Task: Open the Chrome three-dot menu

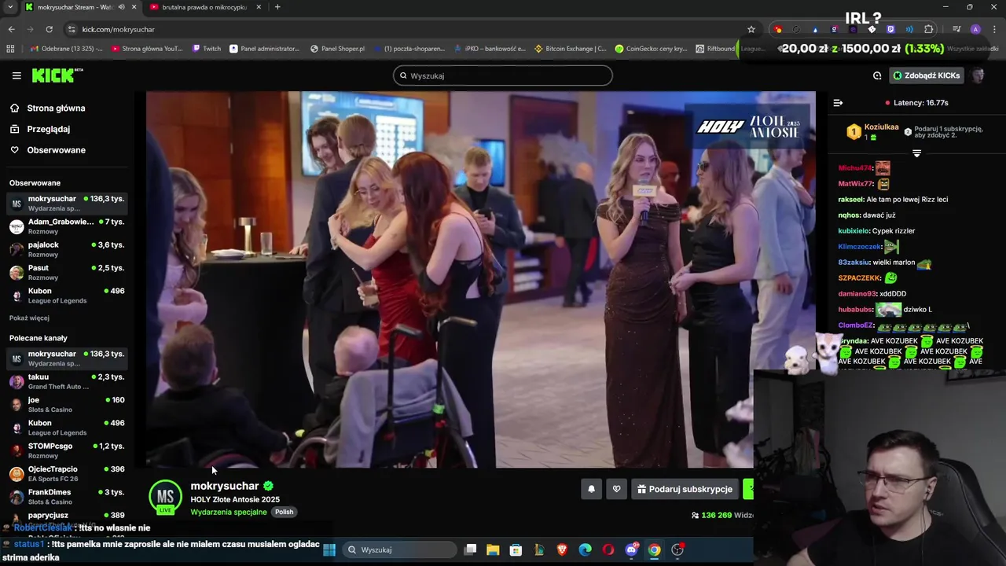Action: [994, 29]
